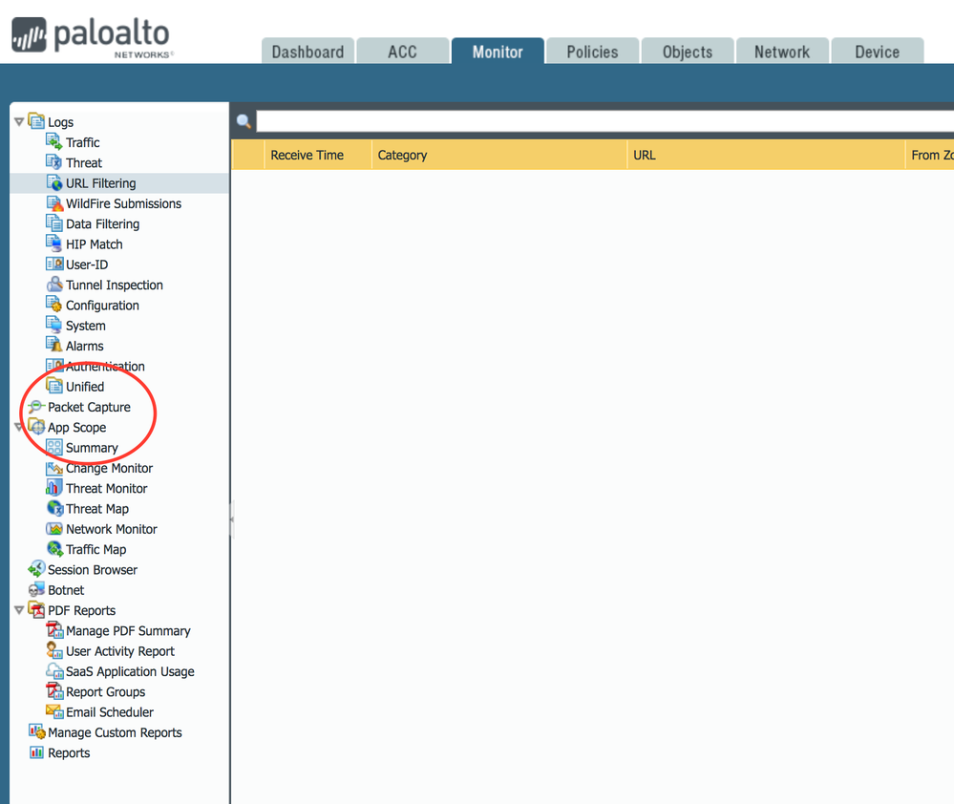Click the Unified log icon

pos(54,386)
